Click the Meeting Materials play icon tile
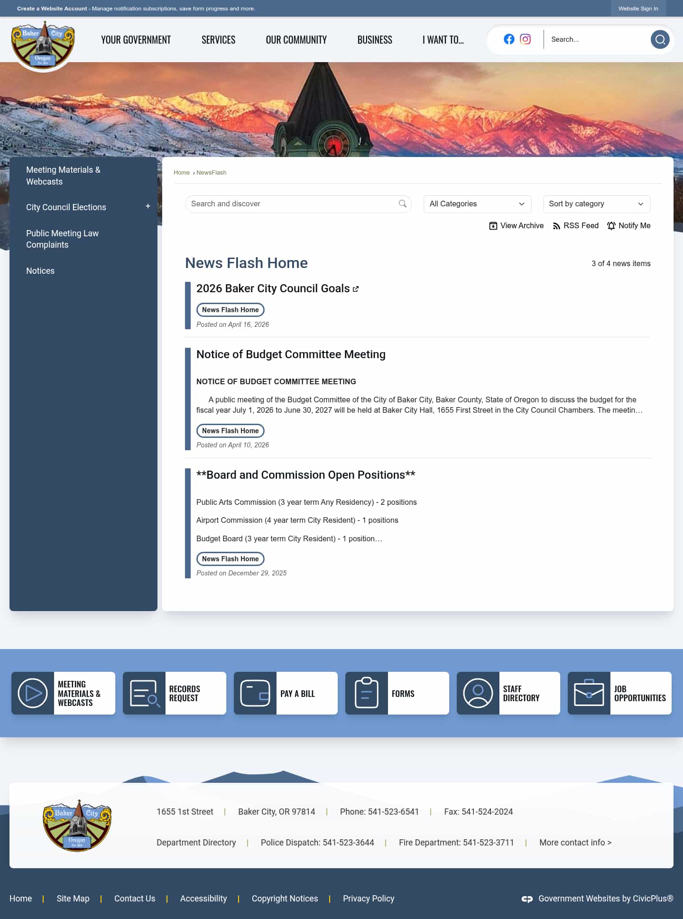This screenshot has width=683, height=919. point(33,693)
